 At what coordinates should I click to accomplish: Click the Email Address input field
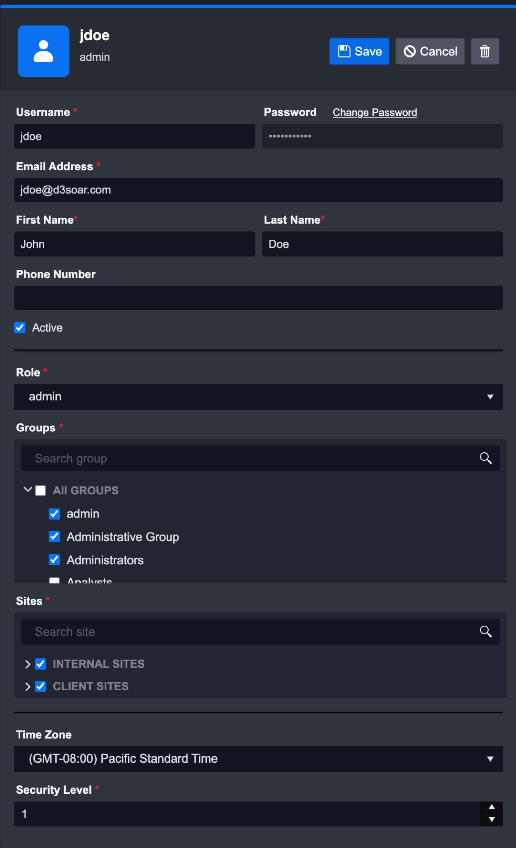coord(258,190)
